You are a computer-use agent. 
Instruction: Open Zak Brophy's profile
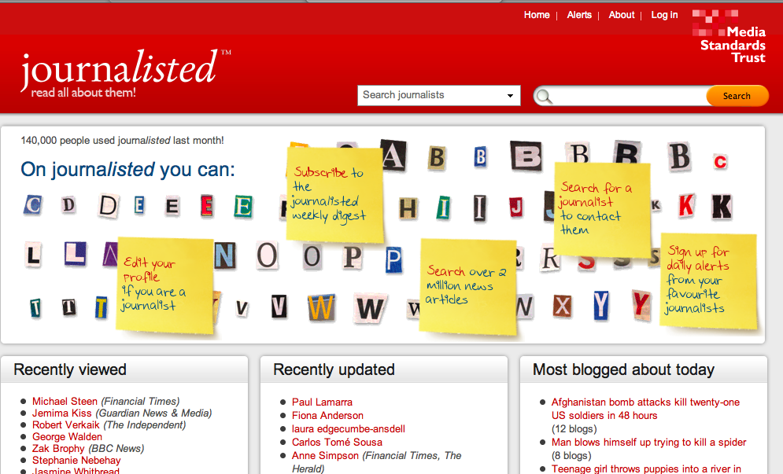pos(58,449)
